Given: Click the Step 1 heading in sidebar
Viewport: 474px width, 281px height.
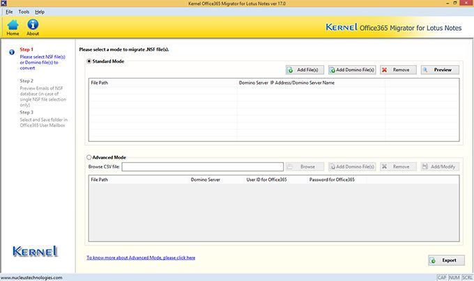Looking at the screenshot, I should pyautogui.click(x=26, y=49).
